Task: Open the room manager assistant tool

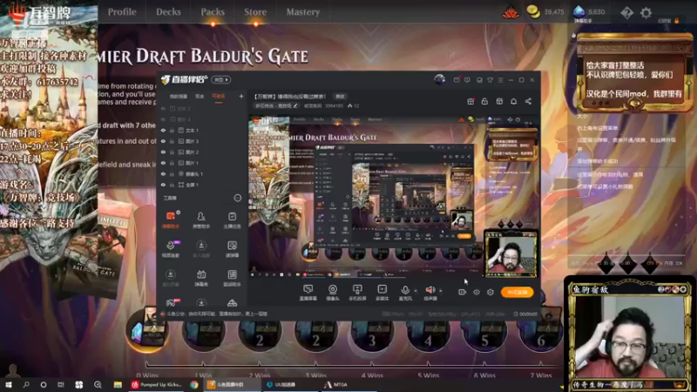Action: (x=201, y=220)
